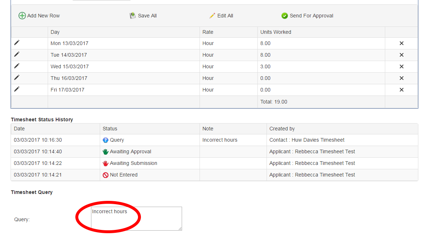
Task: Click the Edit All pencil icon
Action: tap(212, 16)
